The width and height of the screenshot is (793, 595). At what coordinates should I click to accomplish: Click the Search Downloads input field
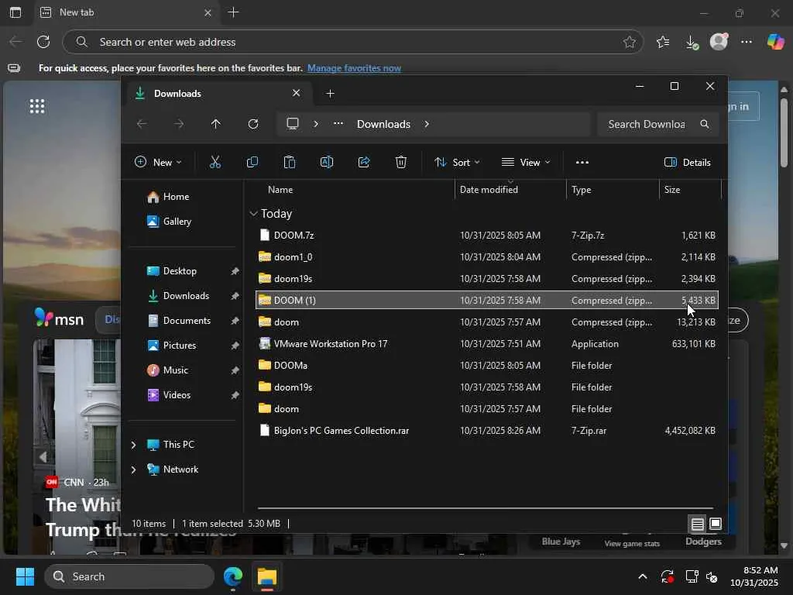coord(647,124)
